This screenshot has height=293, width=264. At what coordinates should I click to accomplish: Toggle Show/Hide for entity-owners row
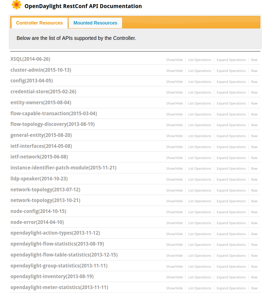coord(175,103)
